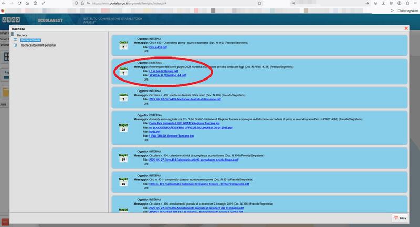Go to browser home page icon
Screen dimensions: 420x227
click(27, 3)
